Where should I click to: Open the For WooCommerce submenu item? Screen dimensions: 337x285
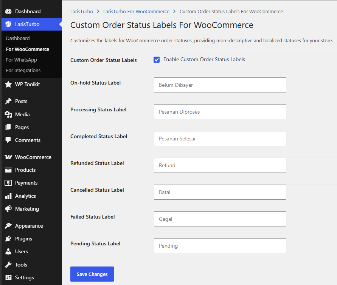tap(28, 49)
